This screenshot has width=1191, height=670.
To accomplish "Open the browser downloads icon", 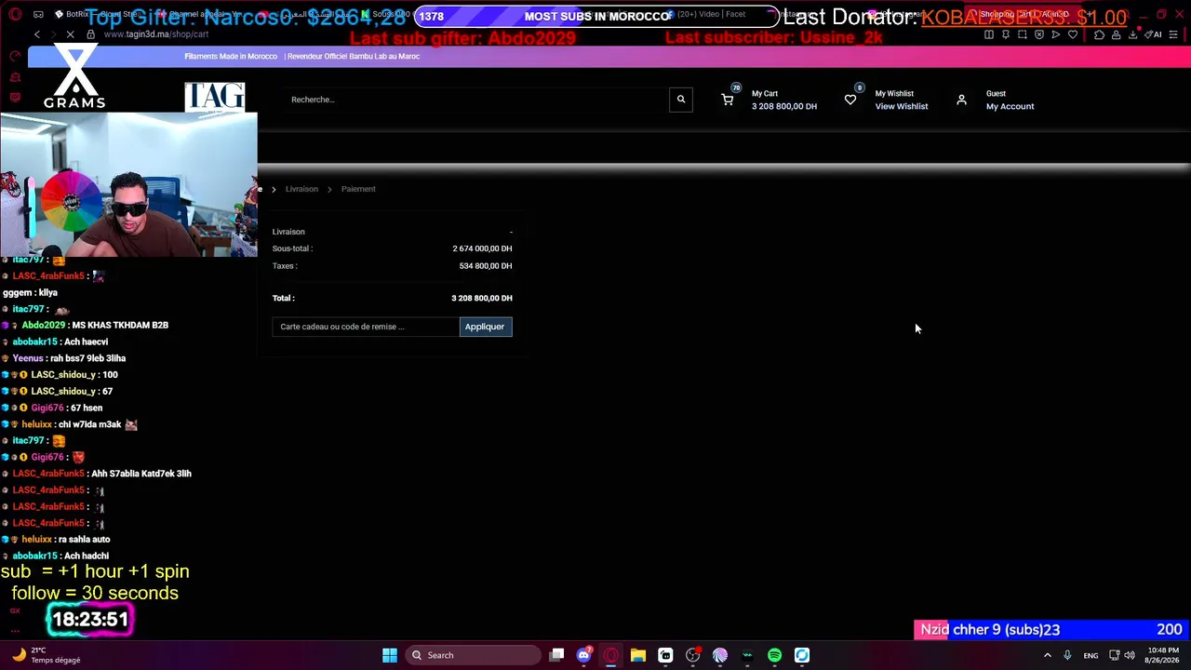I will (x=1132, y=34).
